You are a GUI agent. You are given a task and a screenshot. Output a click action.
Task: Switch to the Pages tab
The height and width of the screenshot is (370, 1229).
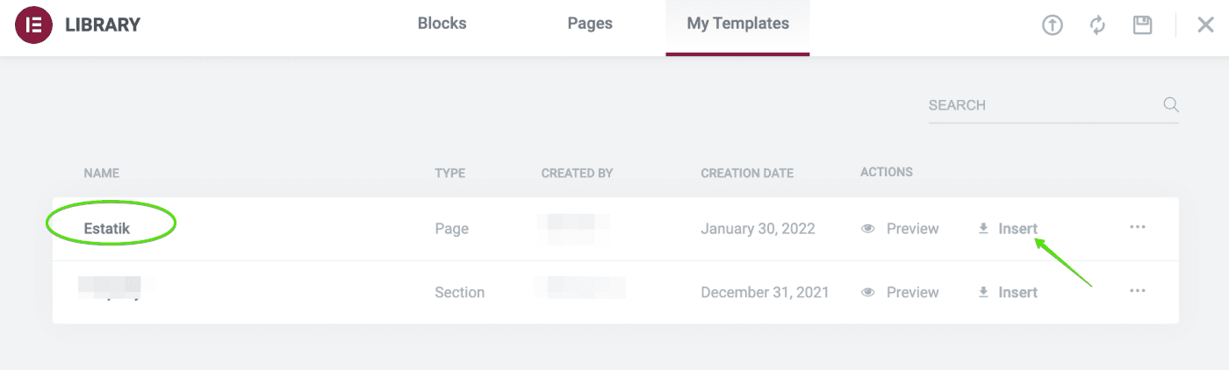(x=590, y=25)
